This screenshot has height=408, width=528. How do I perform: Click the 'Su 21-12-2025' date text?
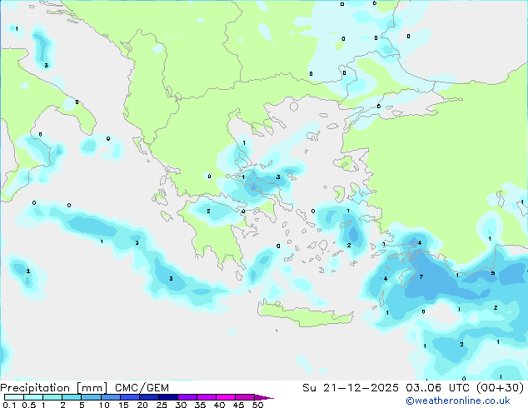351,388
